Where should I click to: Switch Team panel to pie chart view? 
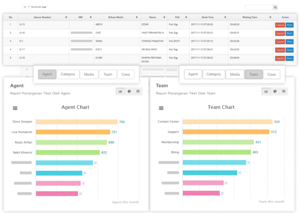pos(275,91)
